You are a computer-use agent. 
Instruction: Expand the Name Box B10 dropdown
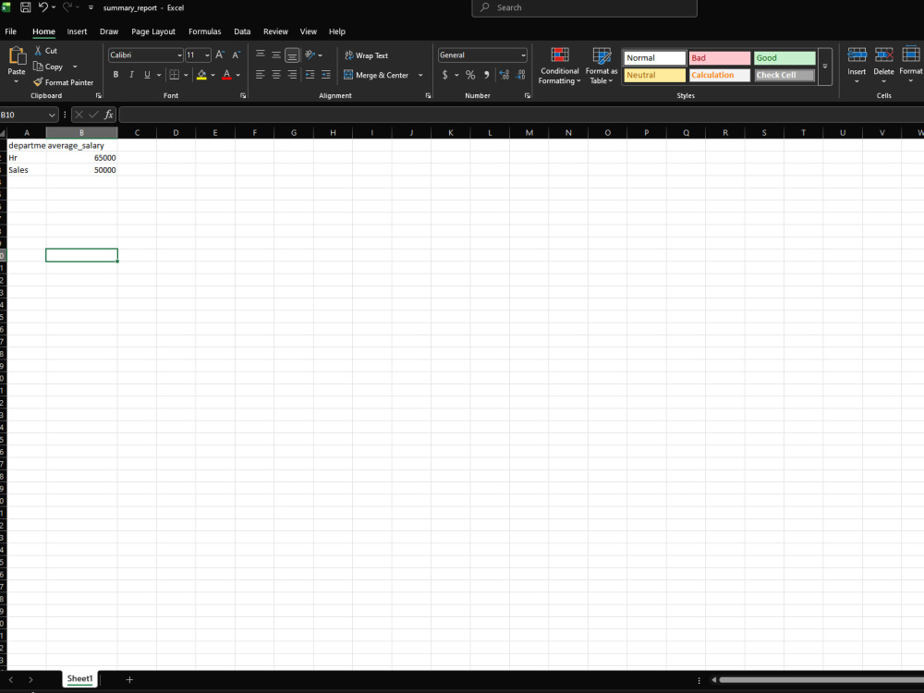(51, 115)
